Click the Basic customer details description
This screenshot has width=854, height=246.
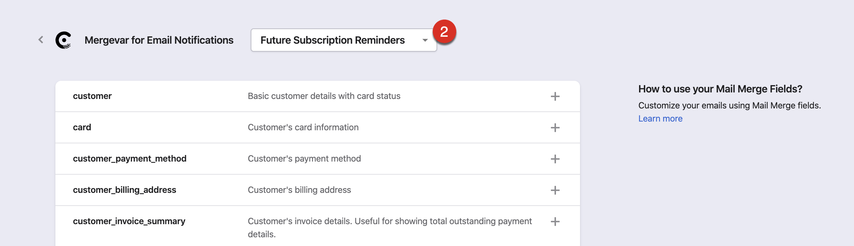(x=324, y=96)
